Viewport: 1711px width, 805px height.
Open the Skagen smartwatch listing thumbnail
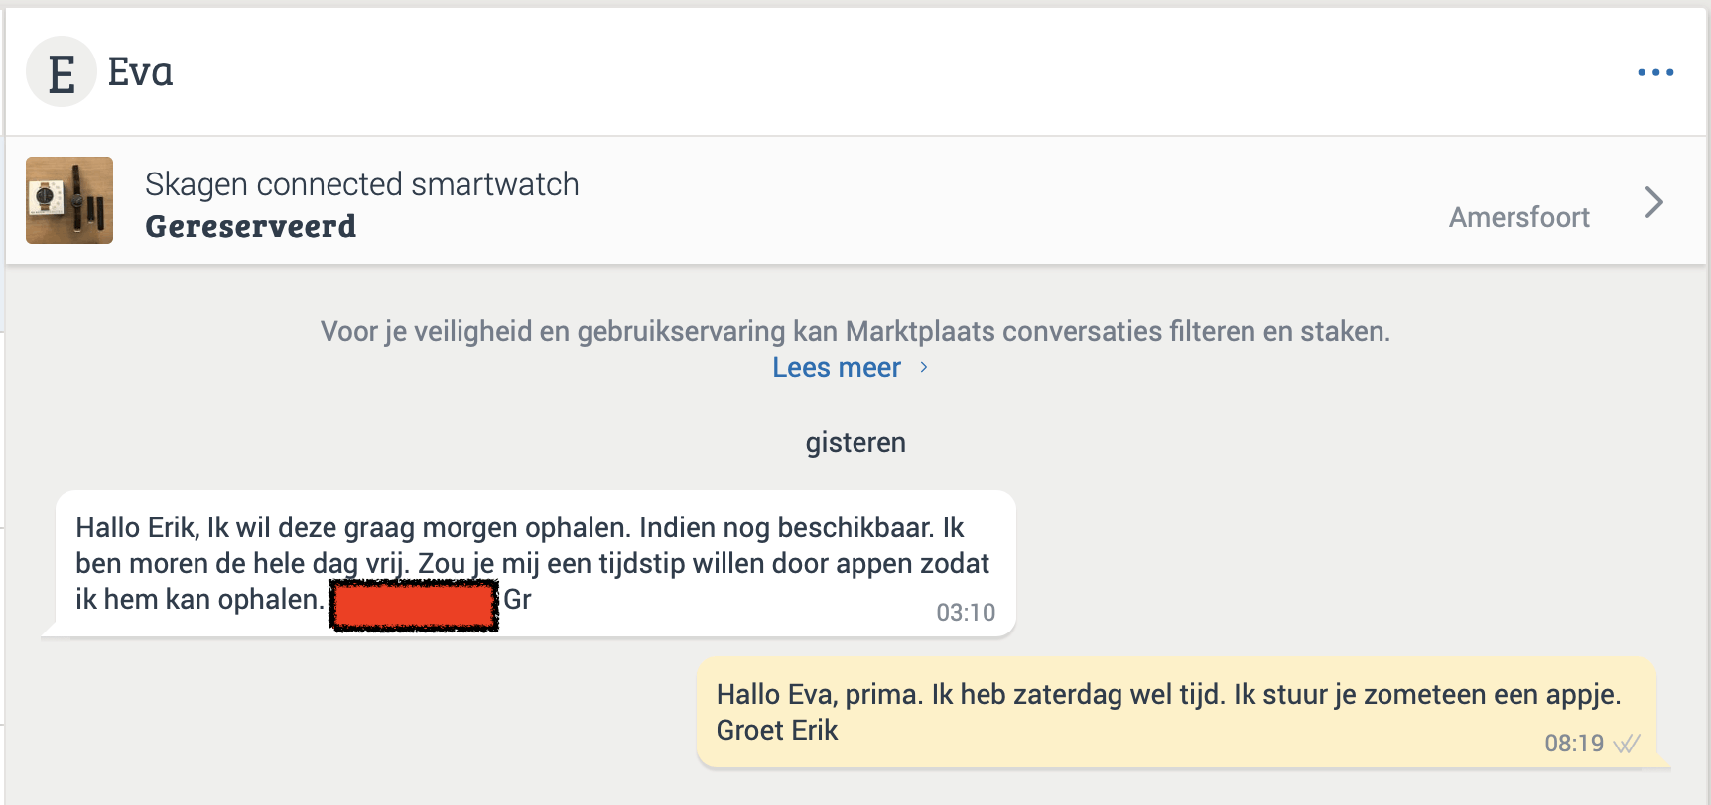click(69, 200)
